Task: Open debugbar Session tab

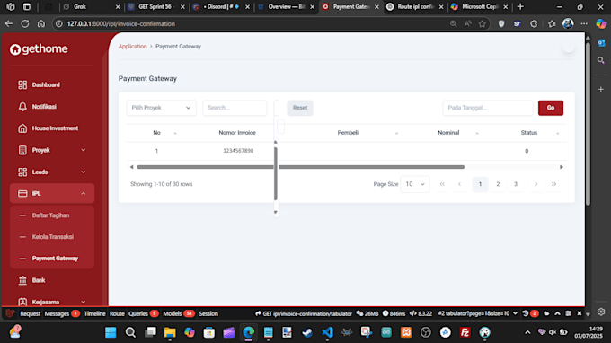Action: click(x=208, y=313)
